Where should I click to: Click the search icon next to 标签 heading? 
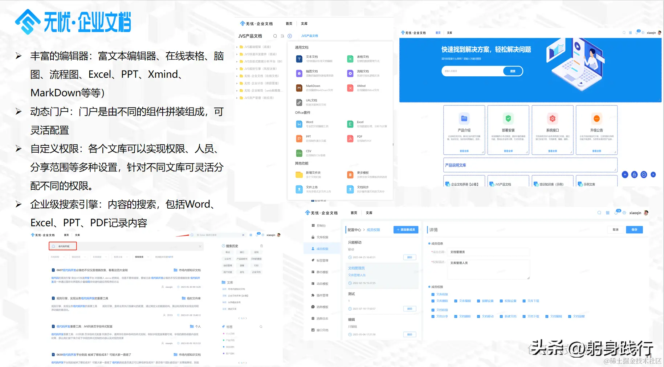pos(261,327)
